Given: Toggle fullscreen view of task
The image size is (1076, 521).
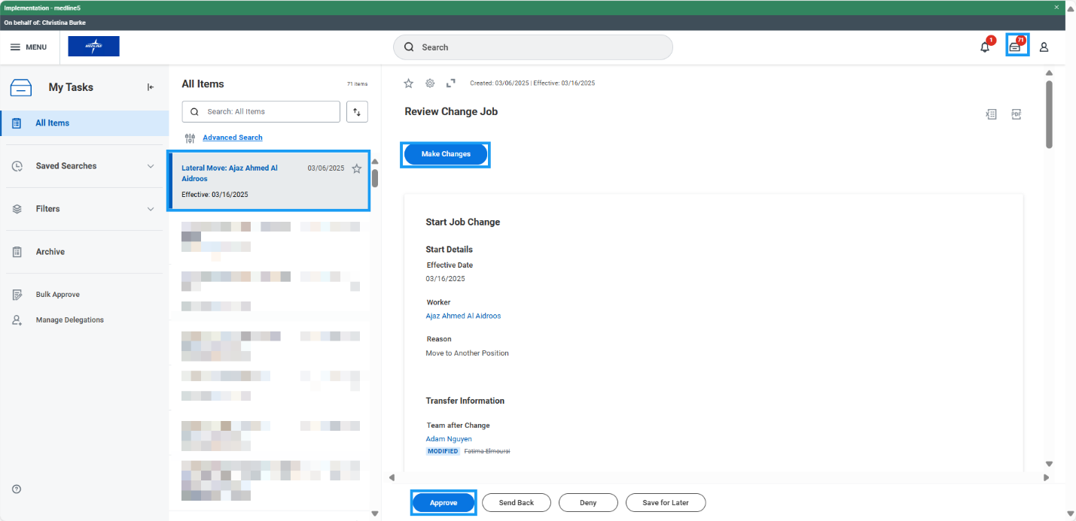Looking at the screenshot, I should 451,83.
